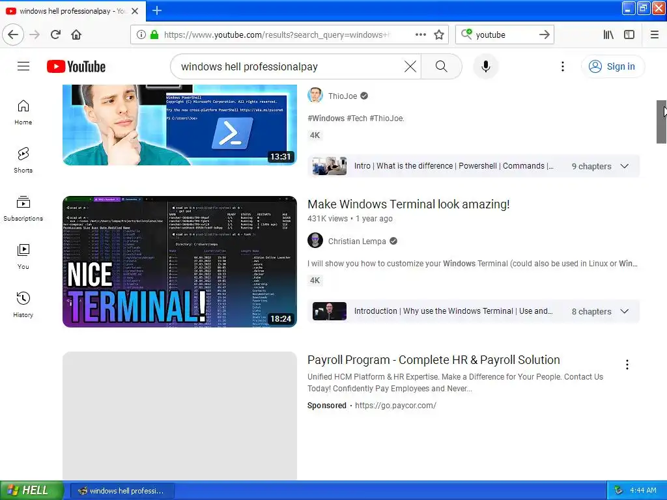Expand the 8 chapters dropdown

click(x=625, y=311)
